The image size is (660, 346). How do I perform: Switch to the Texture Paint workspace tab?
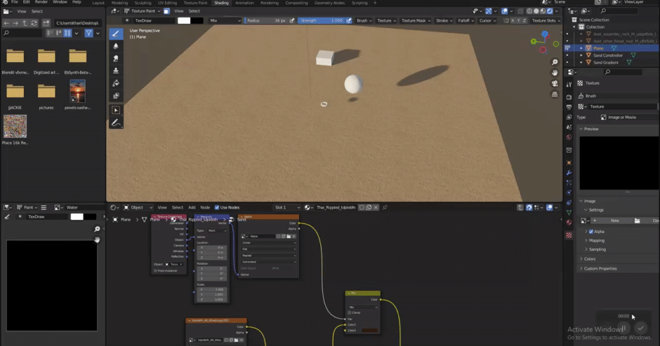coord(195,3)
